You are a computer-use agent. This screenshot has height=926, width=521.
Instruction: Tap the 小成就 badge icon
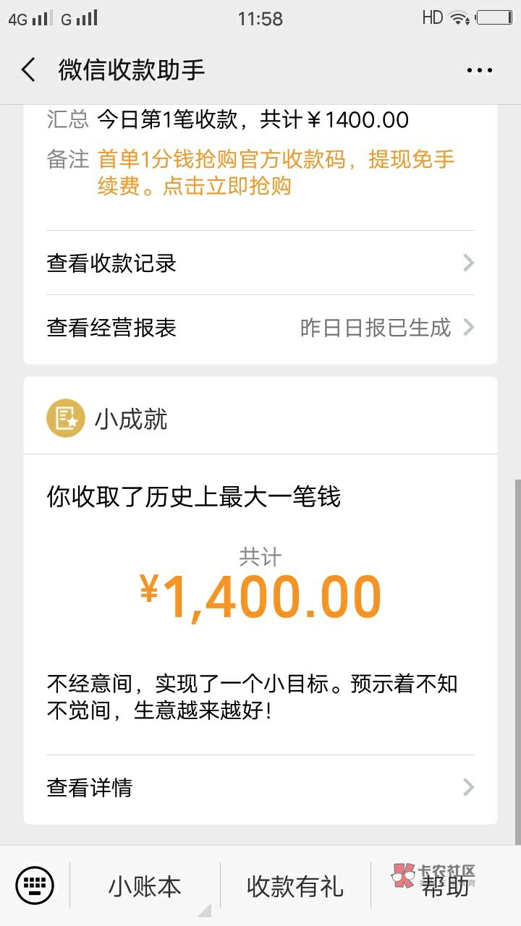point(65,419)
